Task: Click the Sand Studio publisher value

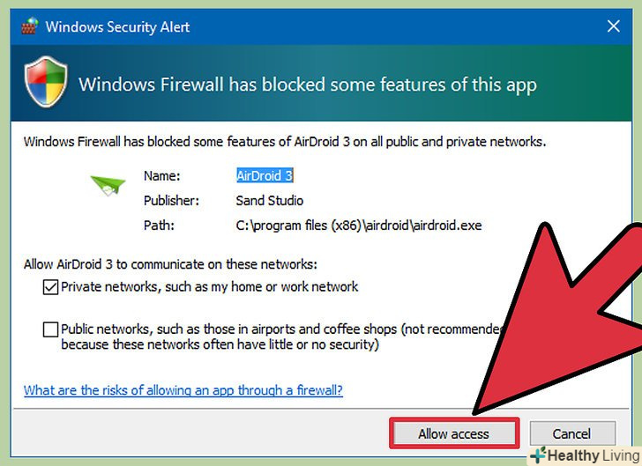Action: click(272, 200)
